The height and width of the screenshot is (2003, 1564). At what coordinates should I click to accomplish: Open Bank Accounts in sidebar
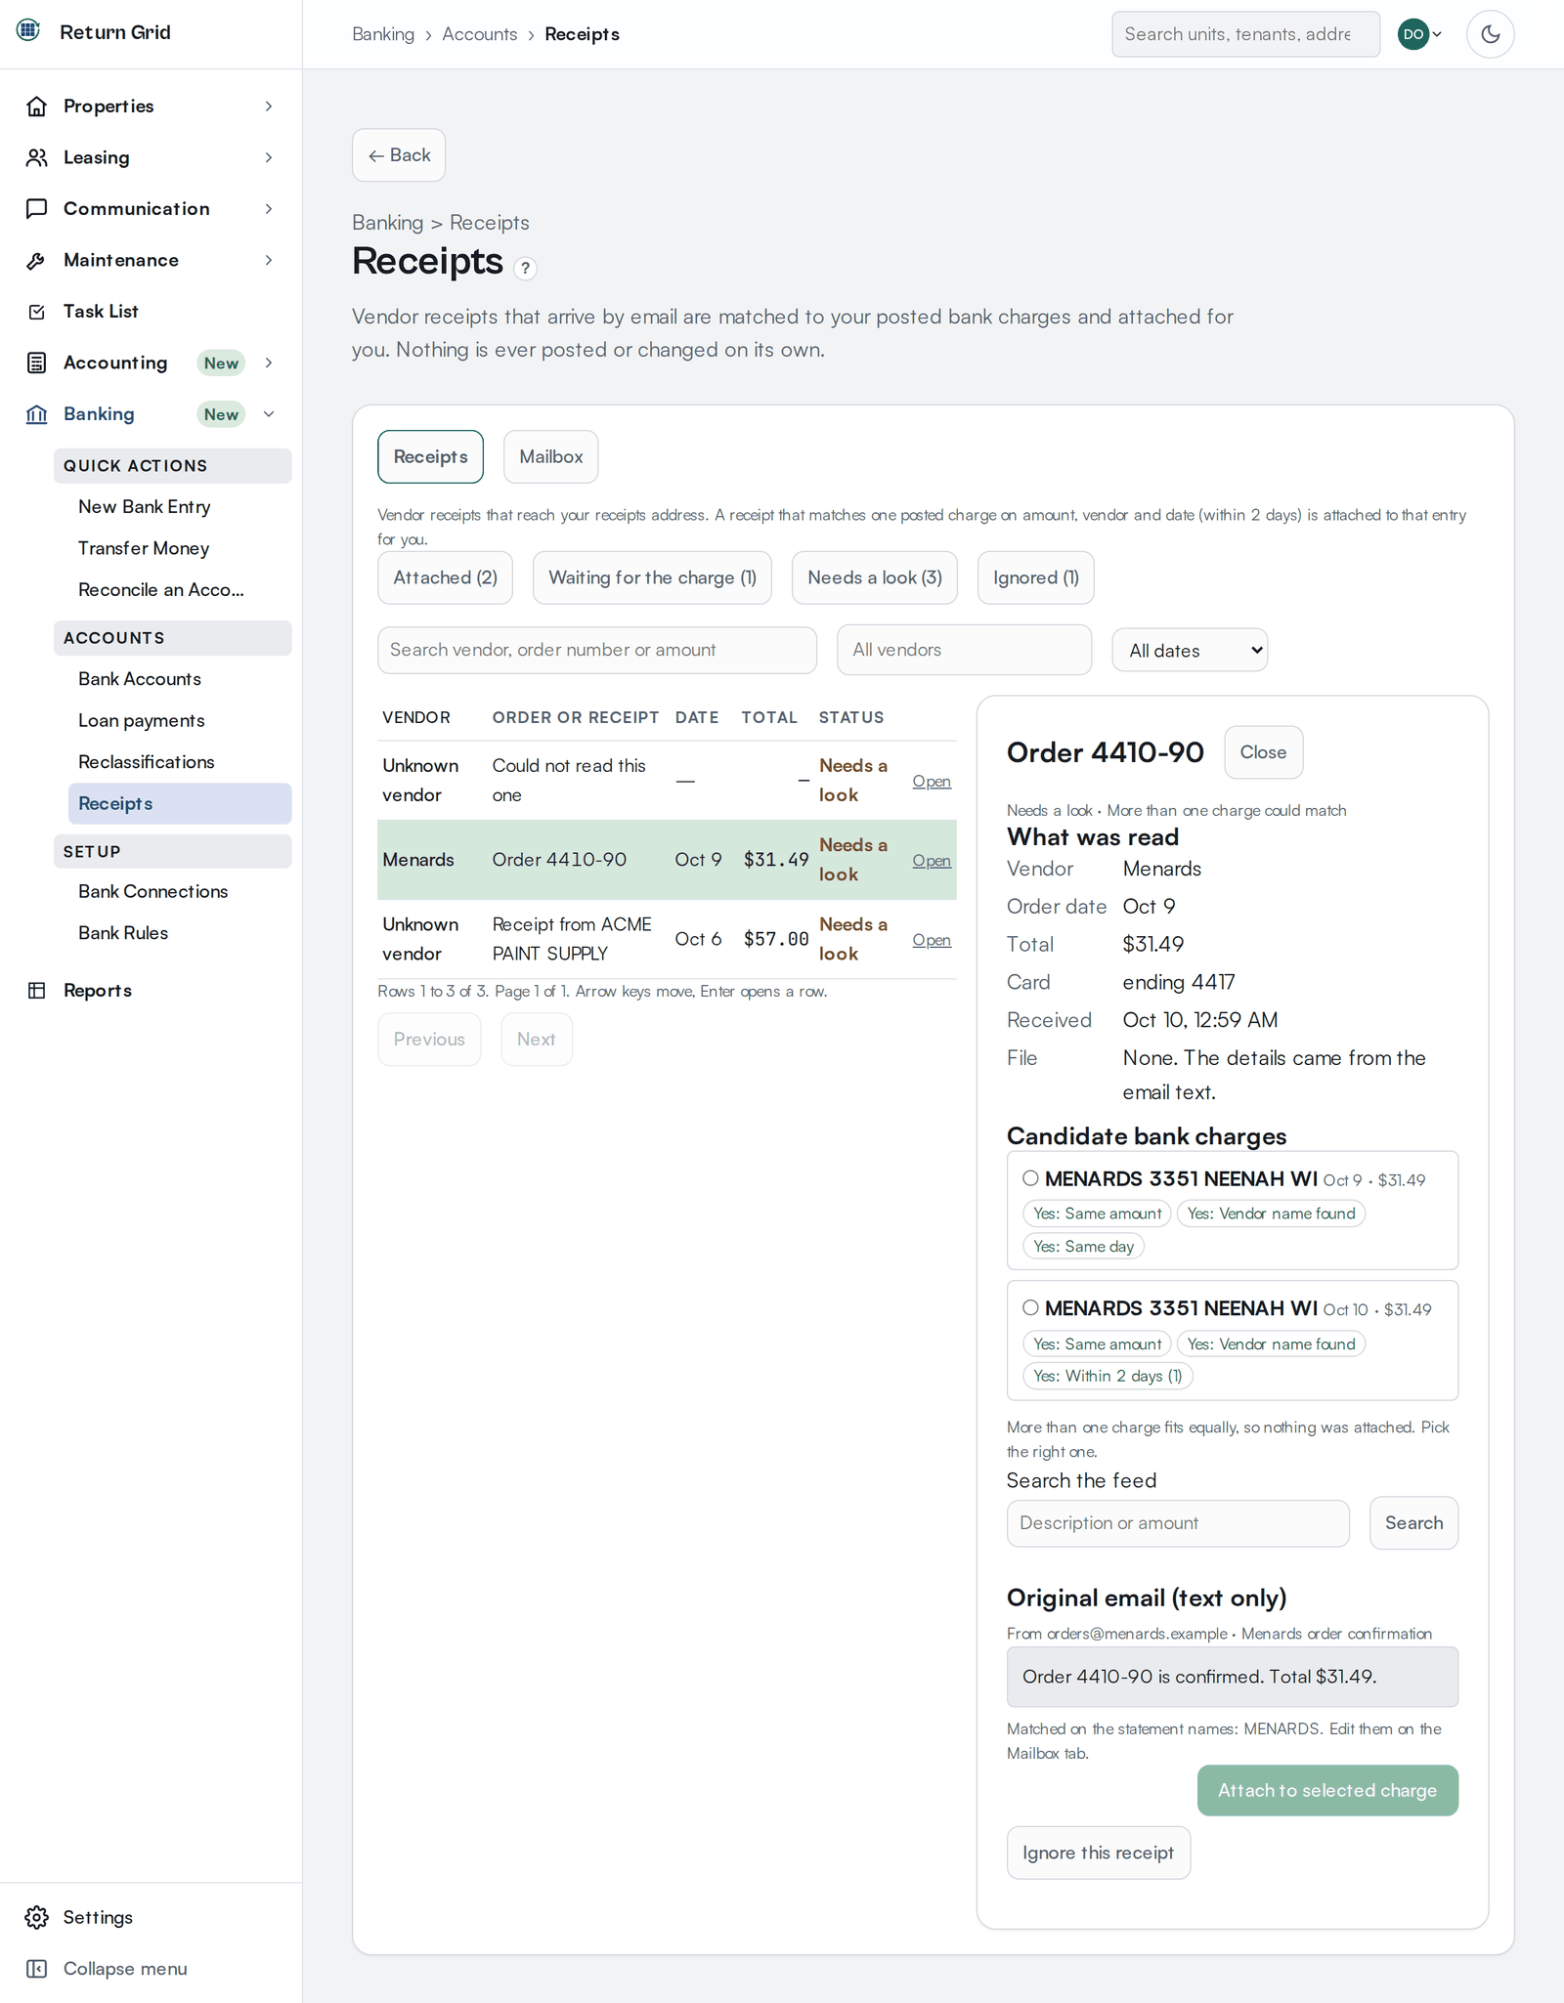coord(140,679)
